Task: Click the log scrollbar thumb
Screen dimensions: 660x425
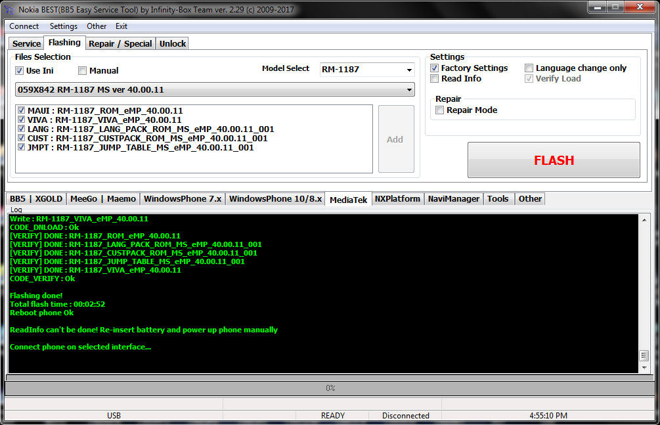Action: tap(644, 355)
